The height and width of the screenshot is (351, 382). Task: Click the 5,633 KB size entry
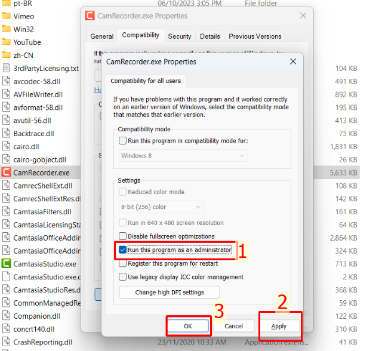pyautogui.click(x=344, y=173)
